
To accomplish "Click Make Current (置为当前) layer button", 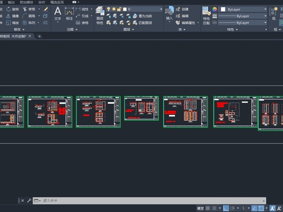I will pyautogui.click(x=143, y=16).
